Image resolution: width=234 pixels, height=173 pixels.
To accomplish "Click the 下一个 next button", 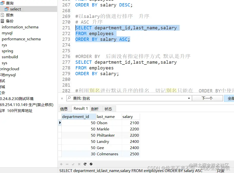I will pos(207,98).
